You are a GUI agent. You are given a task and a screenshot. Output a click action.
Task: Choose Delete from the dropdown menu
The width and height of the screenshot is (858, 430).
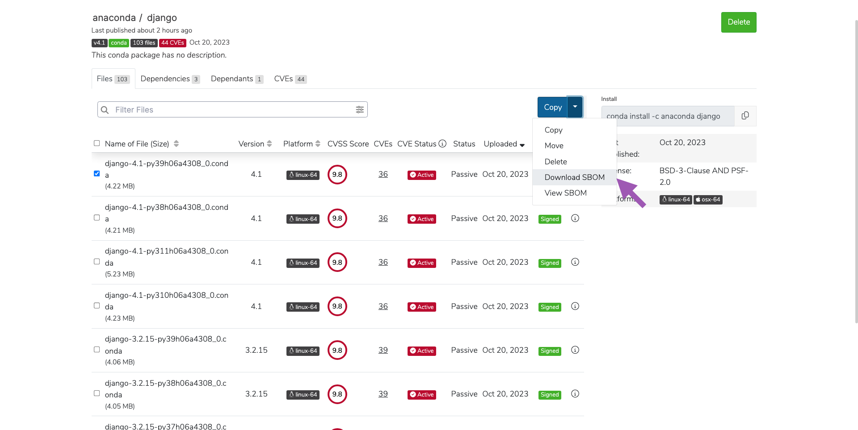click(x=575, y=162)
